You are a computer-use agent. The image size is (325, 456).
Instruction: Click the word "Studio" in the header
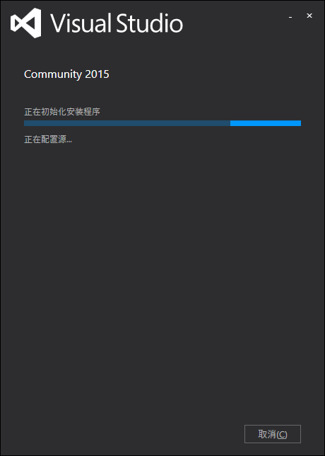[x=150, y=23]
